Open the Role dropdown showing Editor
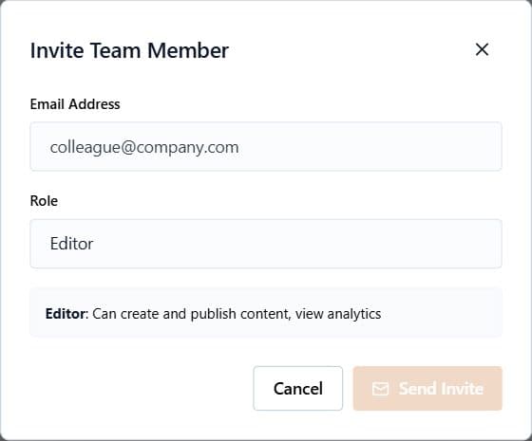 [x=266, y=244]
